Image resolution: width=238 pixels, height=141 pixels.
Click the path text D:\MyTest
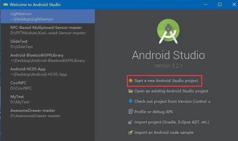(19, 102)
